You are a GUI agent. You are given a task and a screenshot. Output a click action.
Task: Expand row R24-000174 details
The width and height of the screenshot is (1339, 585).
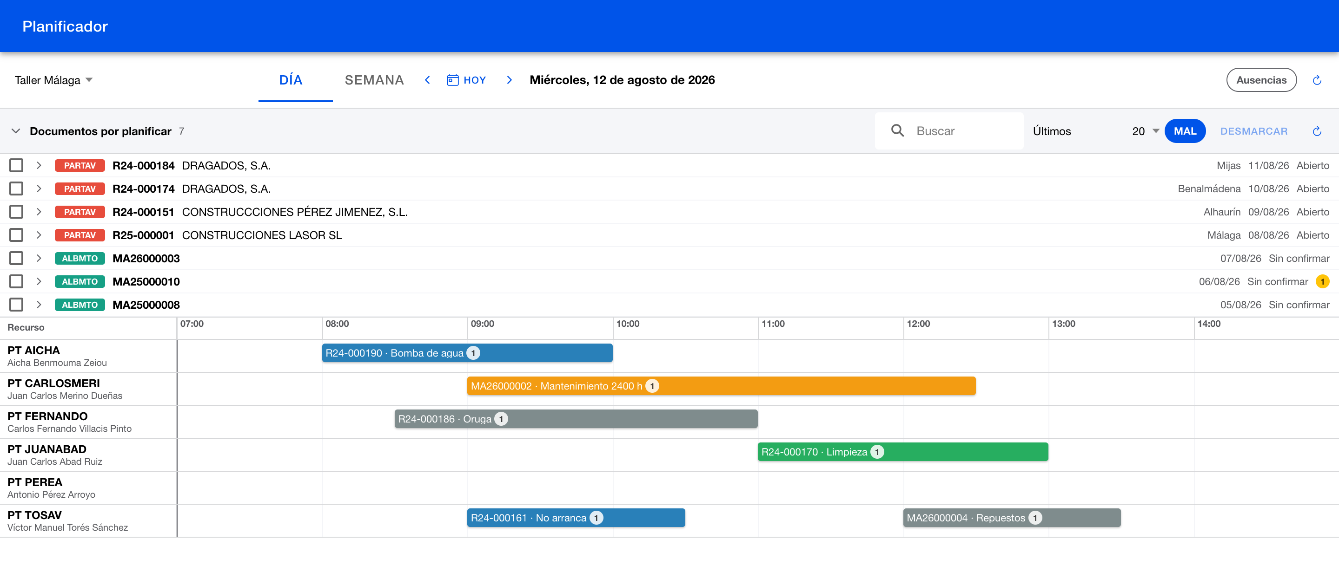(x=39, y=188)
